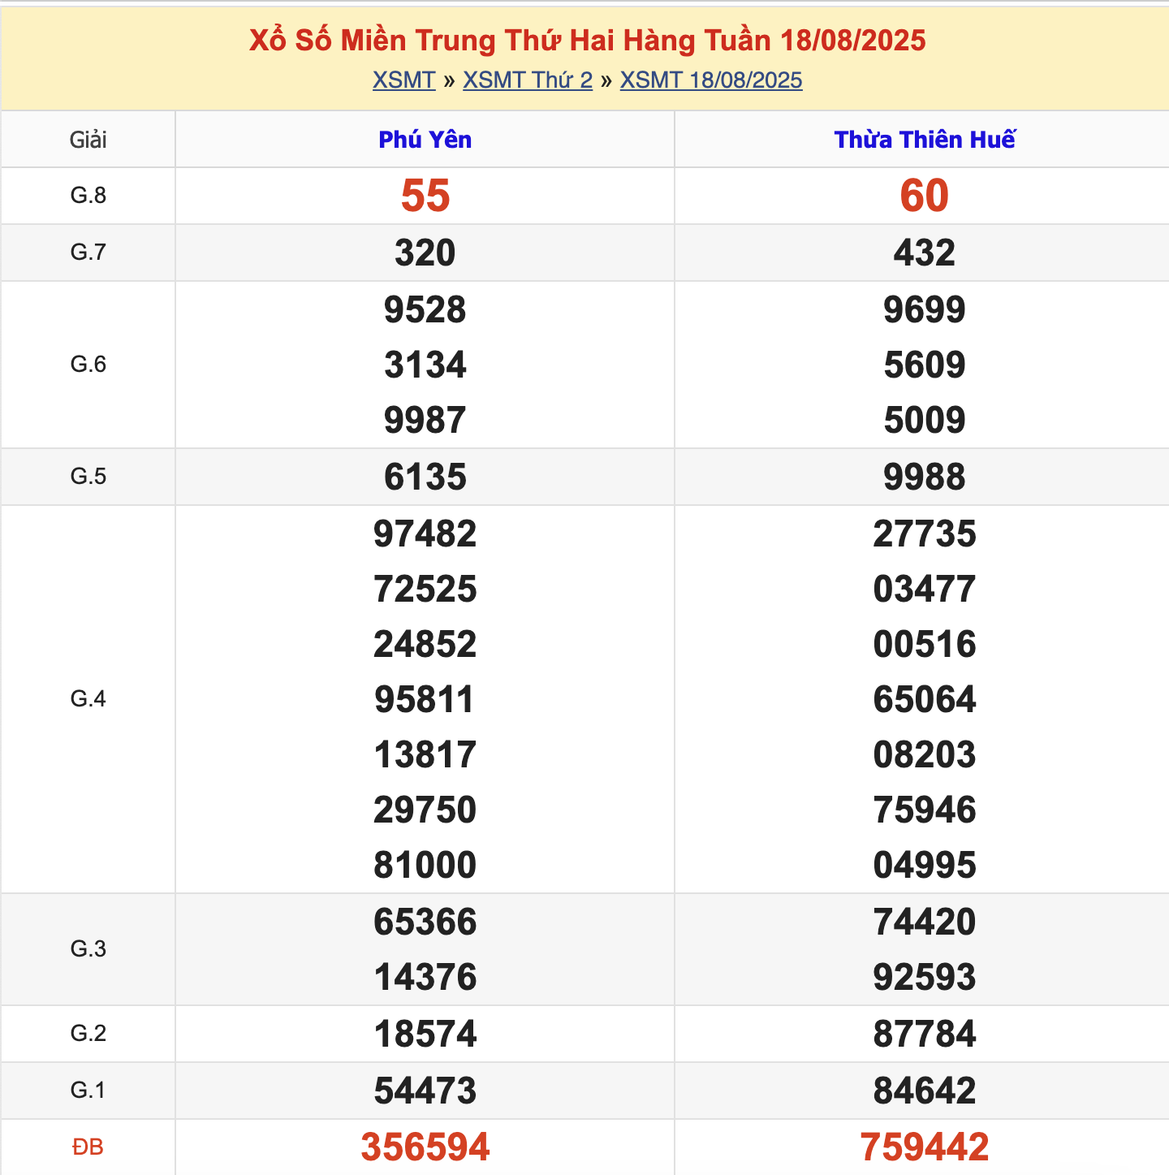
Task: Click the Giải header cell
Action: (x=88, y=140)
